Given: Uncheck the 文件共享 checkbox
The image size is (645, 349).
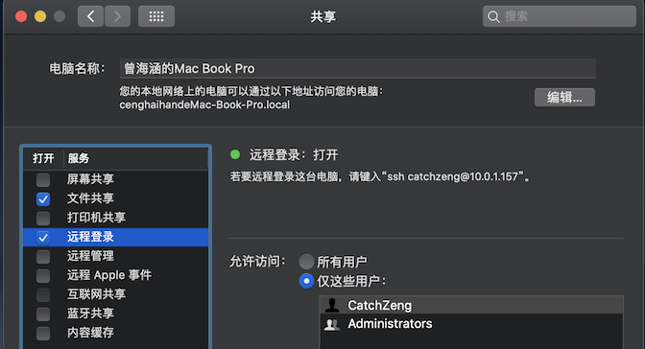Looking at the screenshot, I should (x=43, y=199).
